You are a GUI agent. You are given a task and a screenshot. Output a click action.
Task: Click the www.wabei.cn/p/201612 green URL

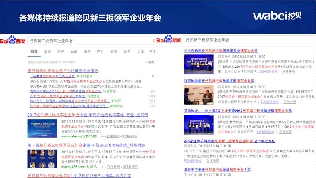(80, 136)
